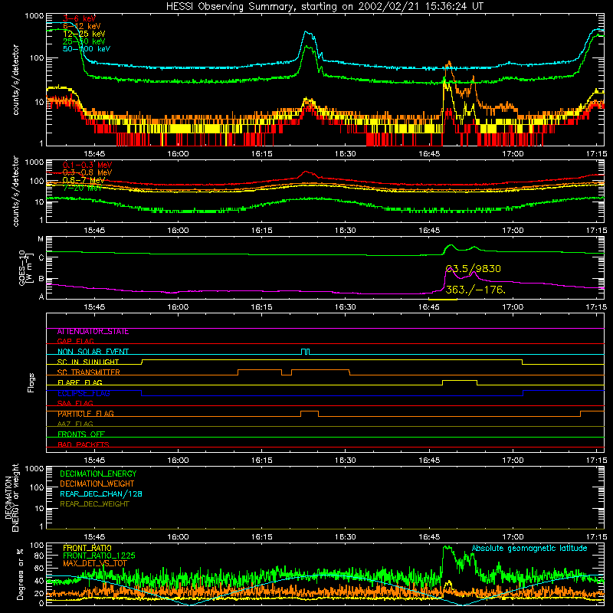
Task: Click the SC_IN_SUNLIGHT flag label
Action: tap(88, 362)
